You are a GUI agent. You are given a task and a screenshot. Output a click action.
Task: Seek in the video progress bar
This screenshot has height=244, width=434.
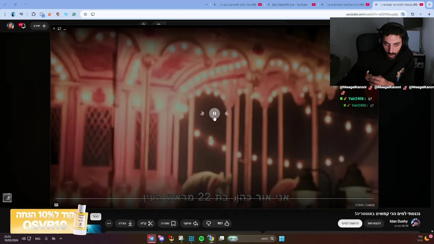[214, 199]
